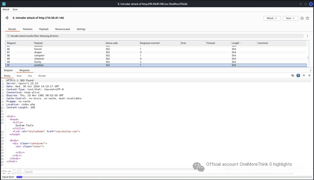Switch to the Payloads tab

(44, 29)
